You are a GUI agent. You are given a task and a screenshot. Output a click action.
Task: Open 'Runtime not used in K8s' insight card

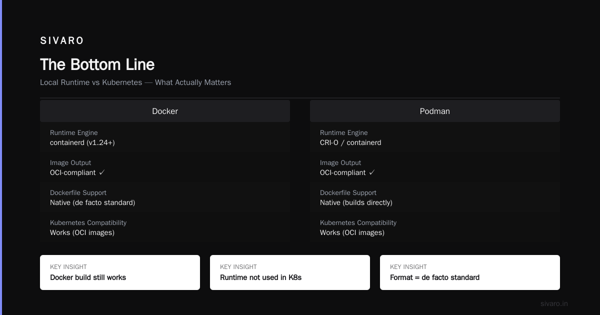290,272
